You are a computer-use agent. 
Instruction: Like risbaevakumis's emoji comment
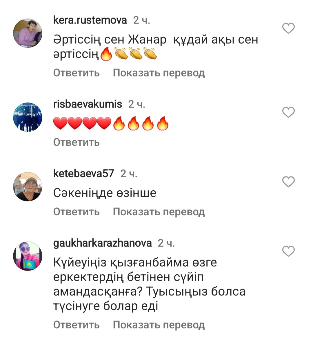coord(288,112)
